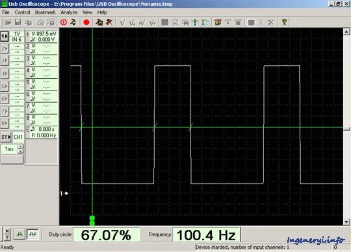Open the View menu

point(87,12)
